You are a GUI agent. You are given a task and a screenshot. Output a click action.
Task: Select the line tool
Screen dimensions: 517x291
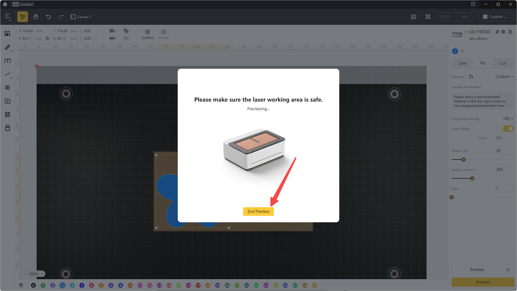[x=7, y=74]
